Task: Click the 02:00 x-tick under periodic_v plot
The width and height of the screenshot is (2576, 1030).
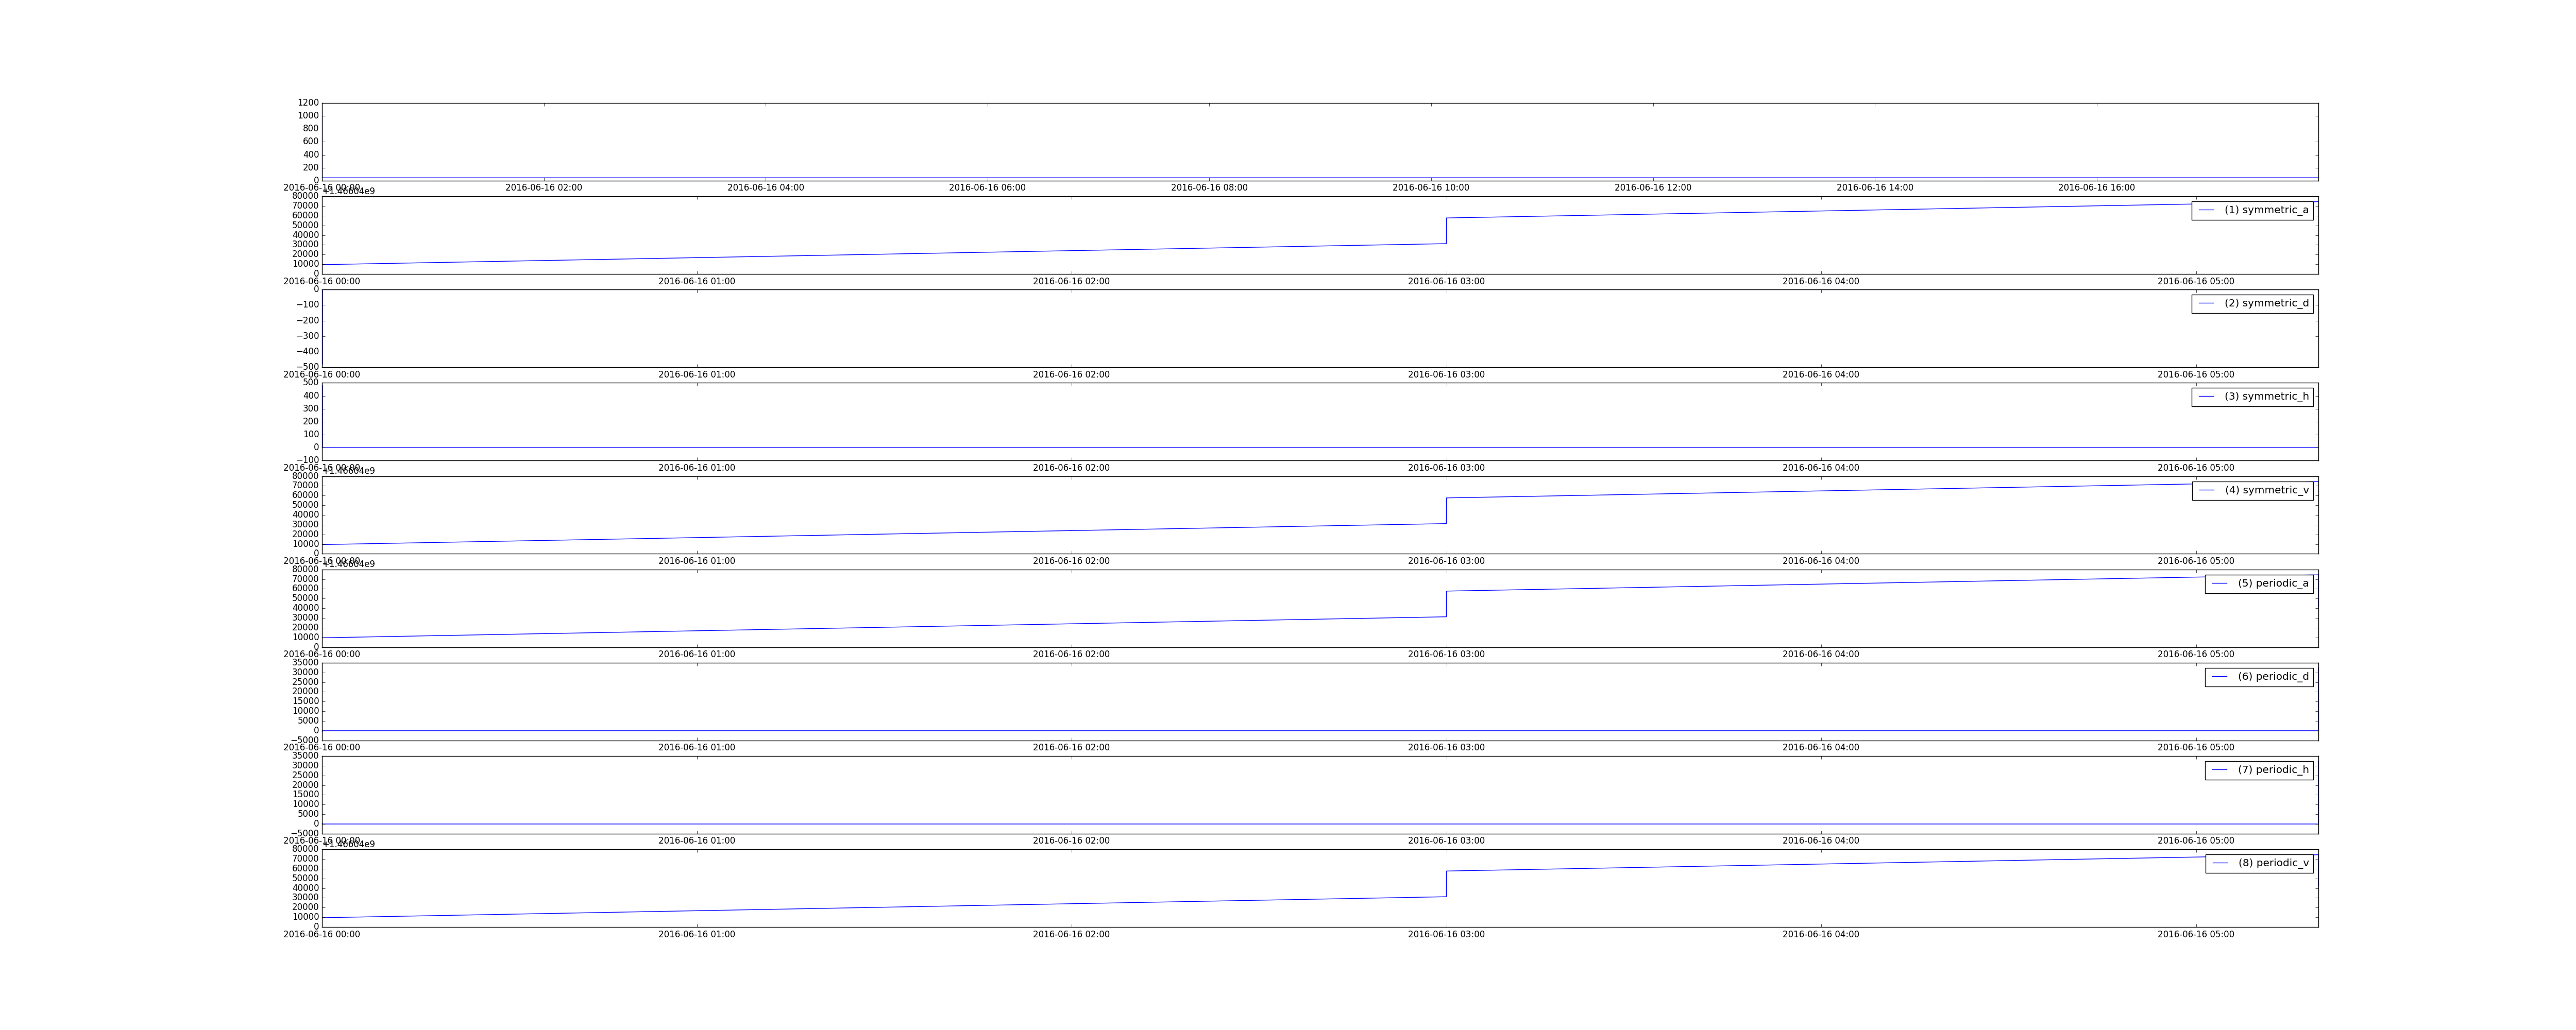Action: (x=1071, y=934)
